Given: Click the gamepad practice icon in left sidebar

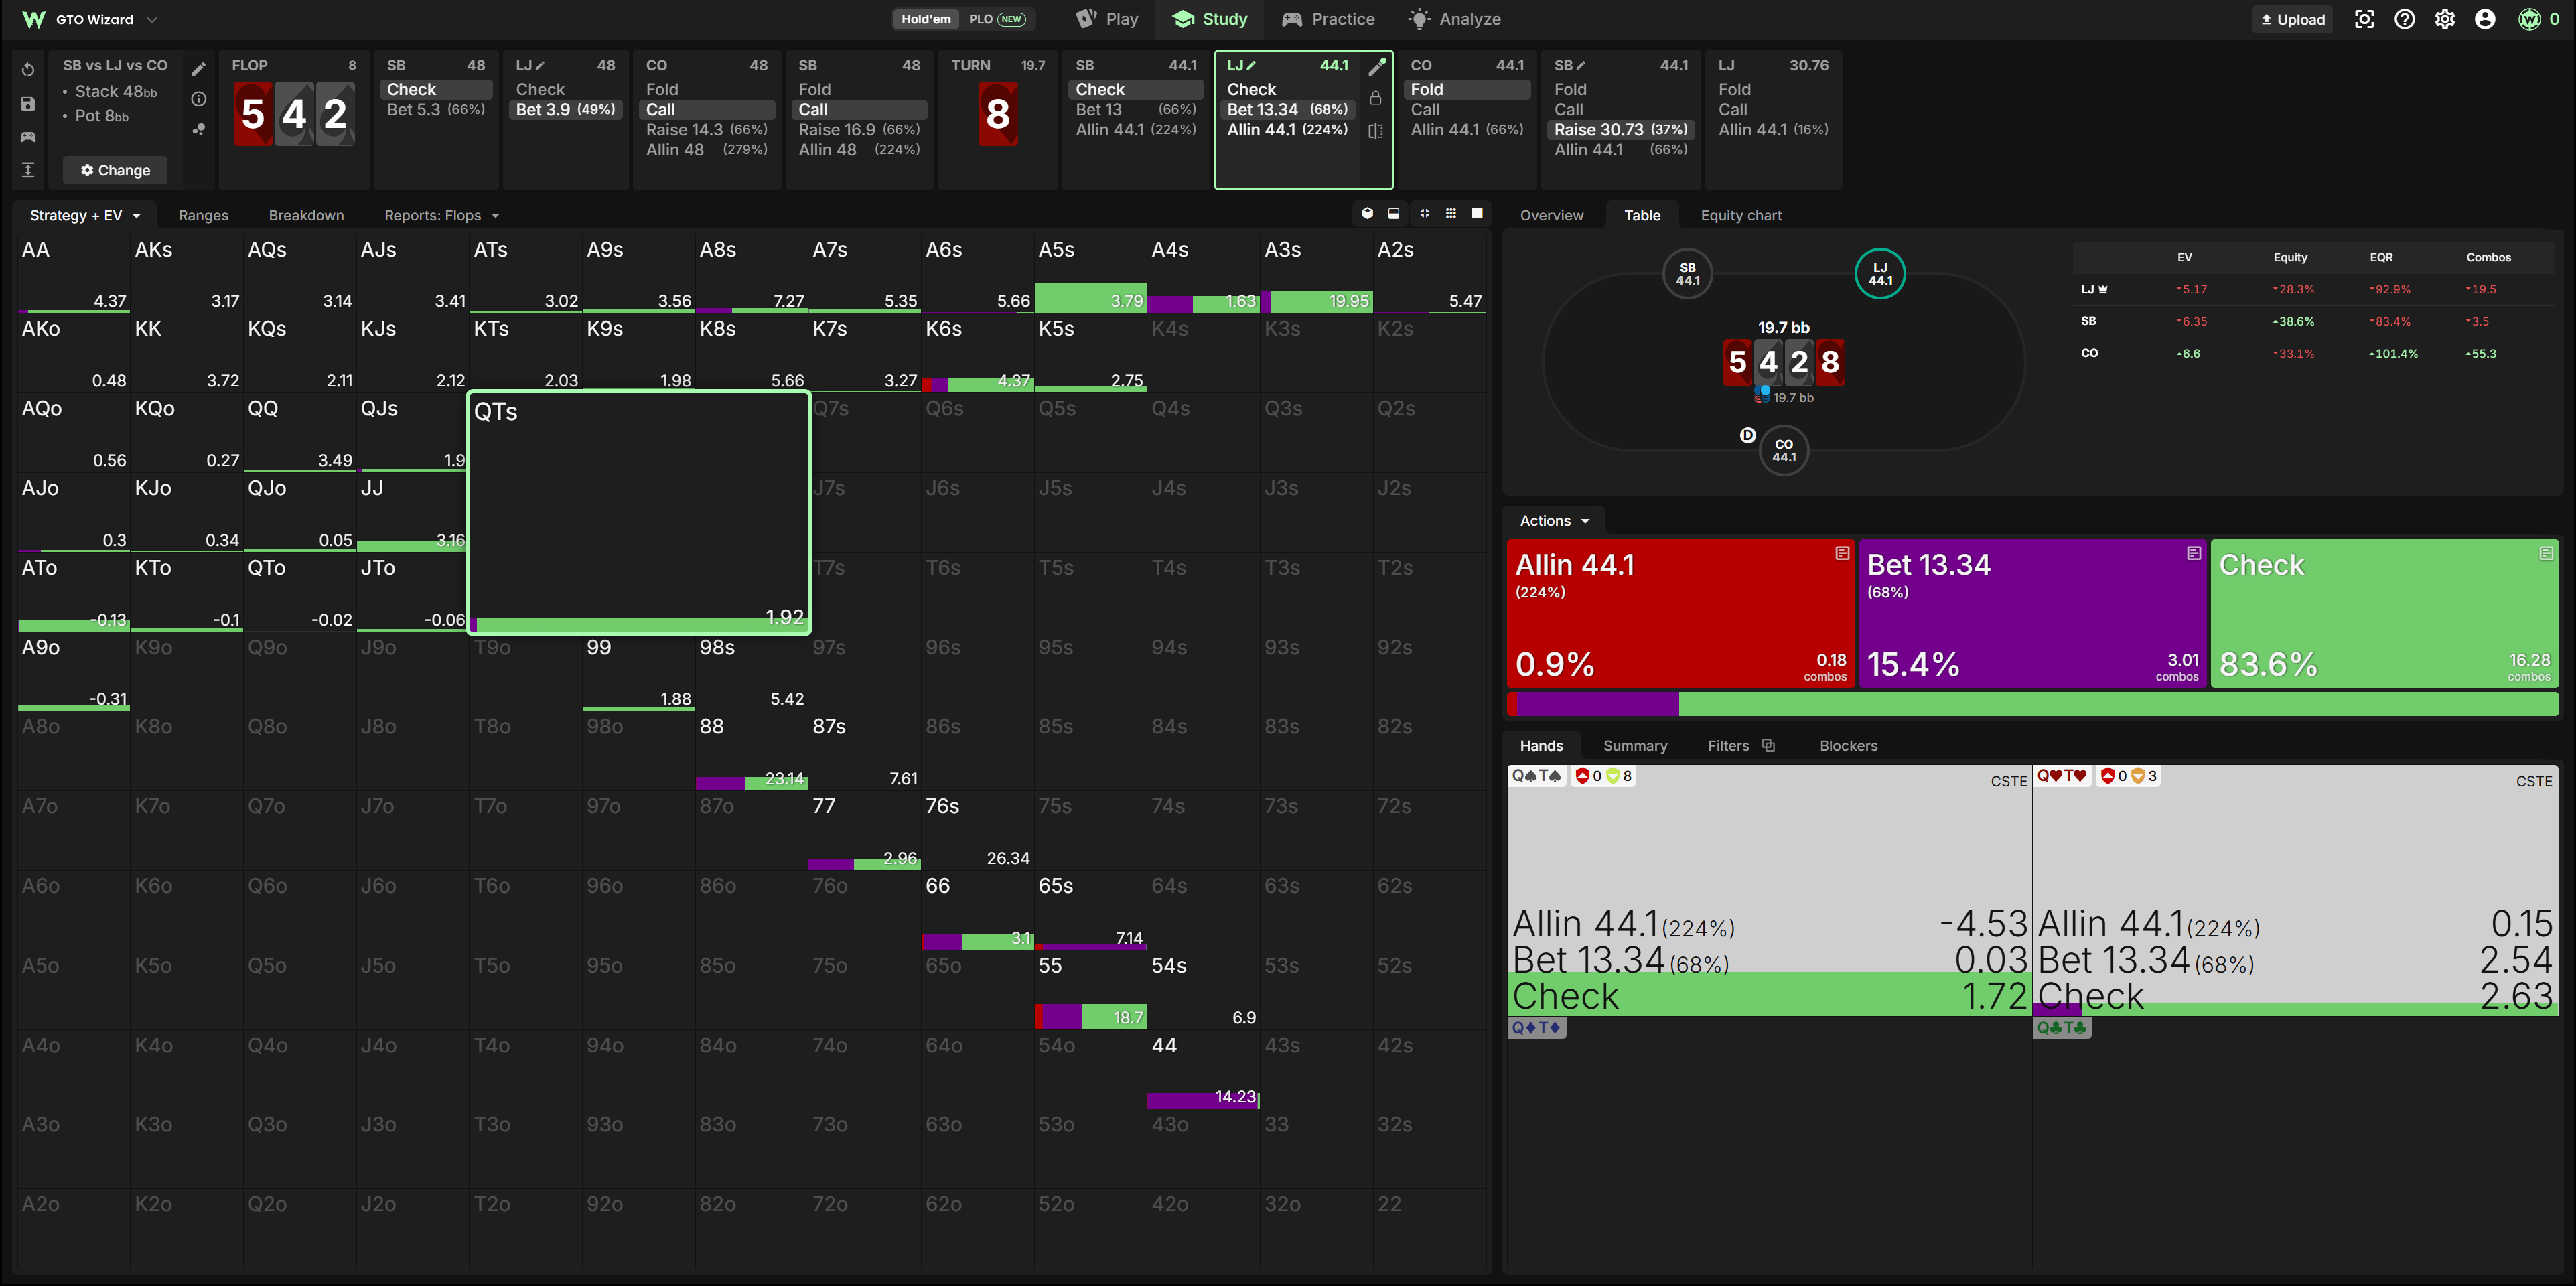Looking at the screenshot, I should [x=28, y=136].
